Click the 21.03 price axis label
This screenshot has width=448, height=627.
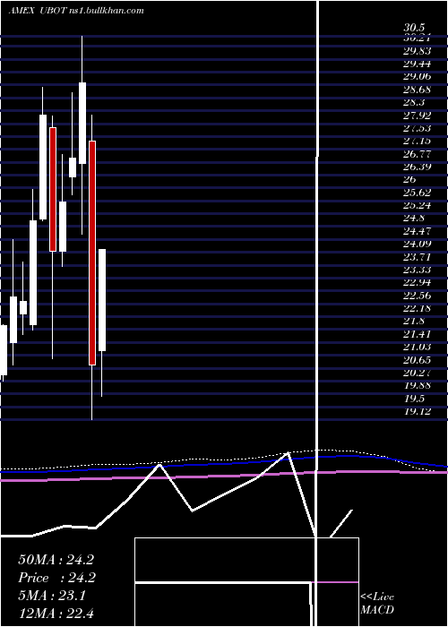click(x=418, y=347)
